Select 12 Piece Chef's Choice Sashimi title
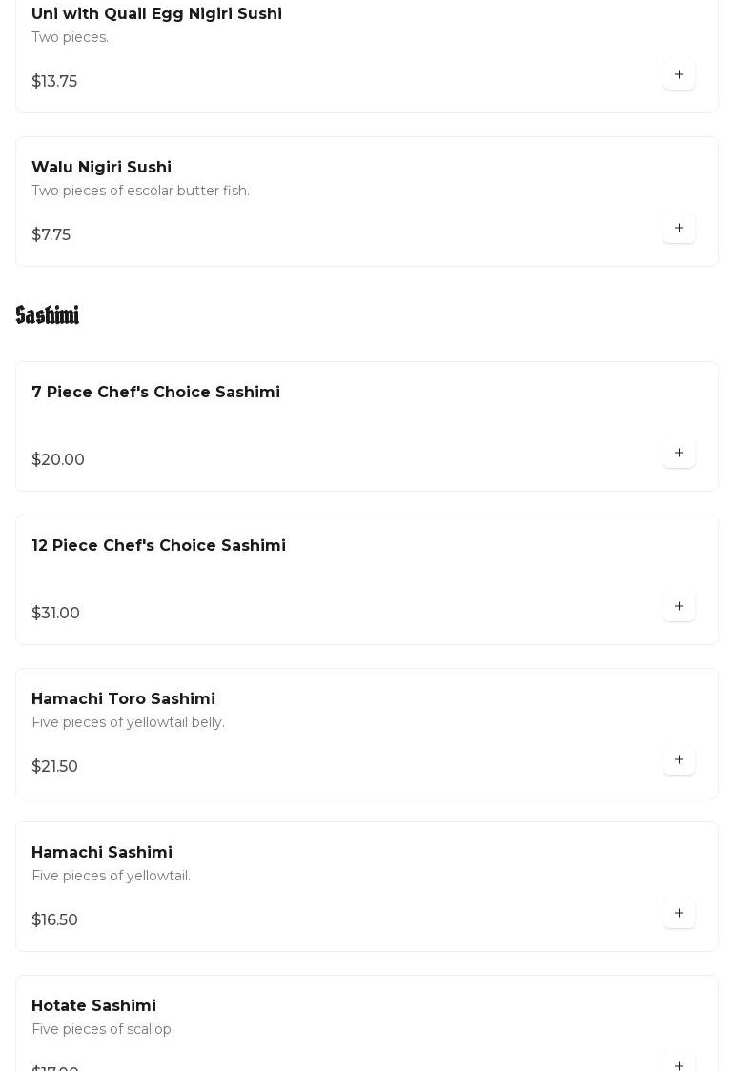Image resolution: width=734 pixels, height=1071 pixels. 158,546
